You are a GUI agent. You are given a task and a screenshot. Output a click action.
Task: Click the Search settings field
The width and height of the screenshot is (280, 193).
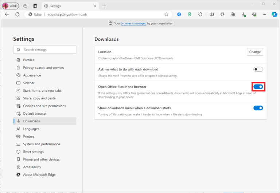44,50
